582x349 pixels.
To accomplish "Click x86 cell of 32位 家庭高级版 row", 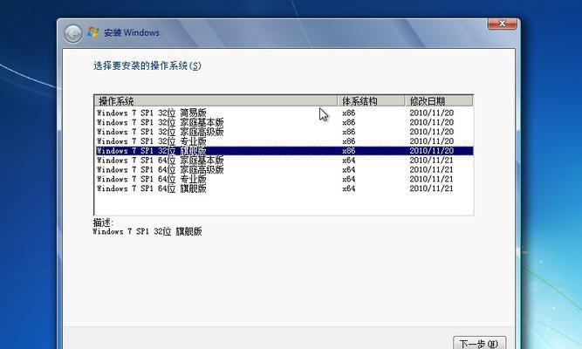I will click(348, 132).
